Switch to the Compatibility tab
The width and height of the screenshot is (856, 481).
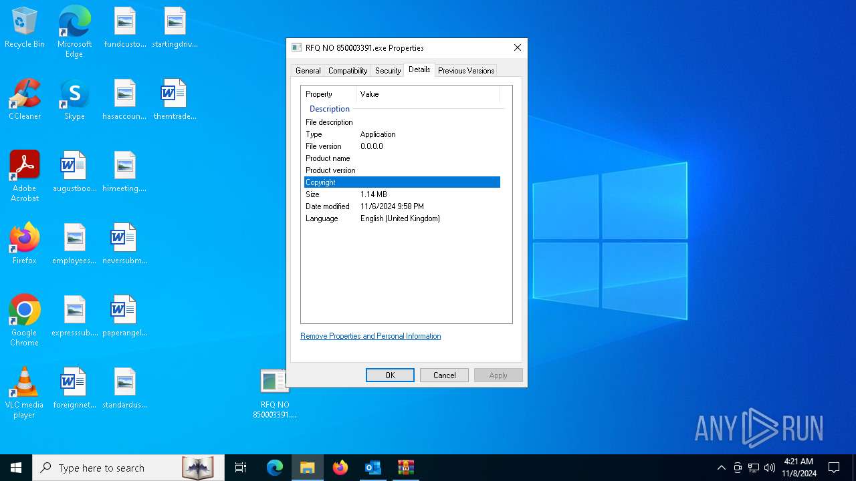pos(348,71)
